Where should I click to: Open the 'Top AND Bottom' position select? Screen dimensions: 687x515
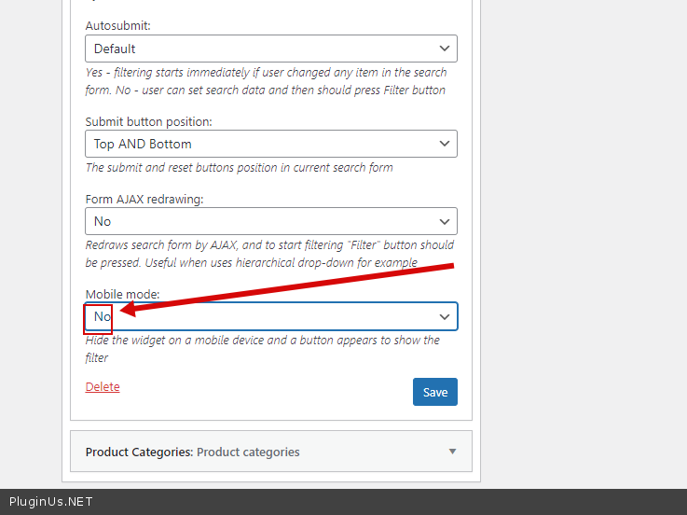tap(261, 144)
